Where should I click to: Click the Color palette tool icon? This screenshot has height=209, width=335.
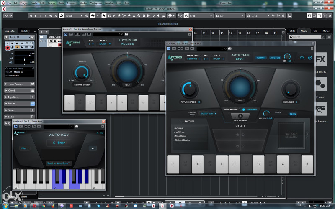click(x=170, y=16)
